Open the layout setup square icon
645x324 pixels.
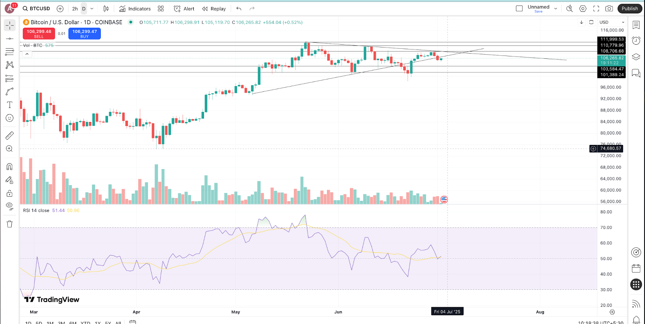click(519, 8)
